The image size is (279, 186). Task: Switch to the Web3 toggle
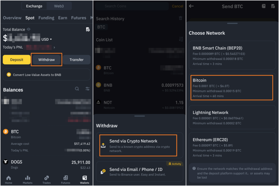click(59, 6)
